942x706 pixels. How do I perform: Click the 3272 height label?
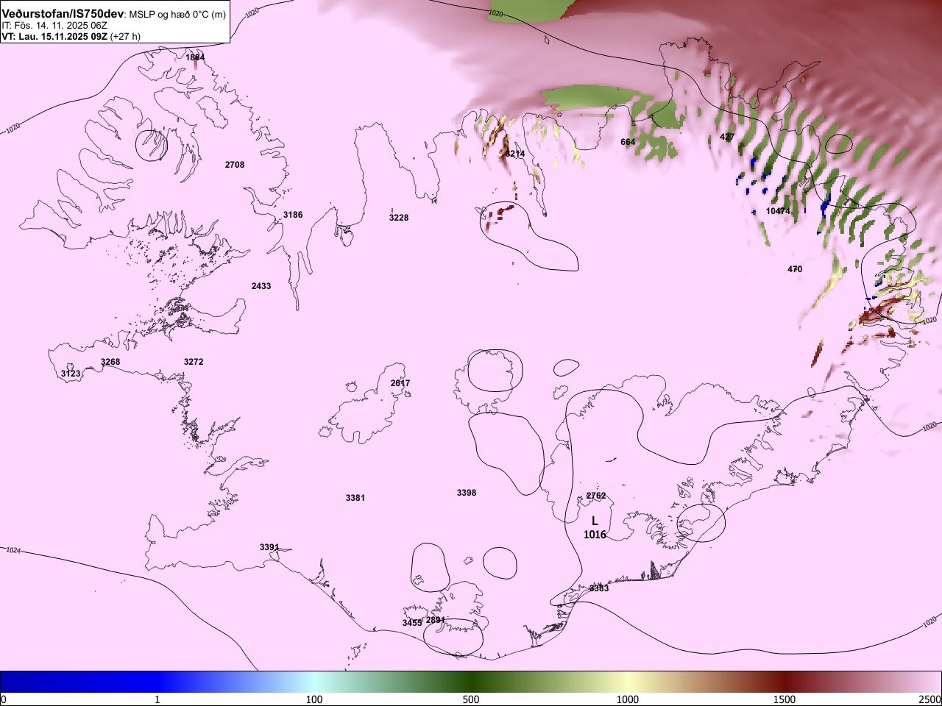click(194, 362)
